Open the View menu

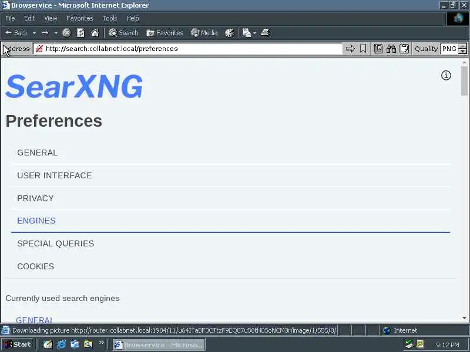coord(51,19)
